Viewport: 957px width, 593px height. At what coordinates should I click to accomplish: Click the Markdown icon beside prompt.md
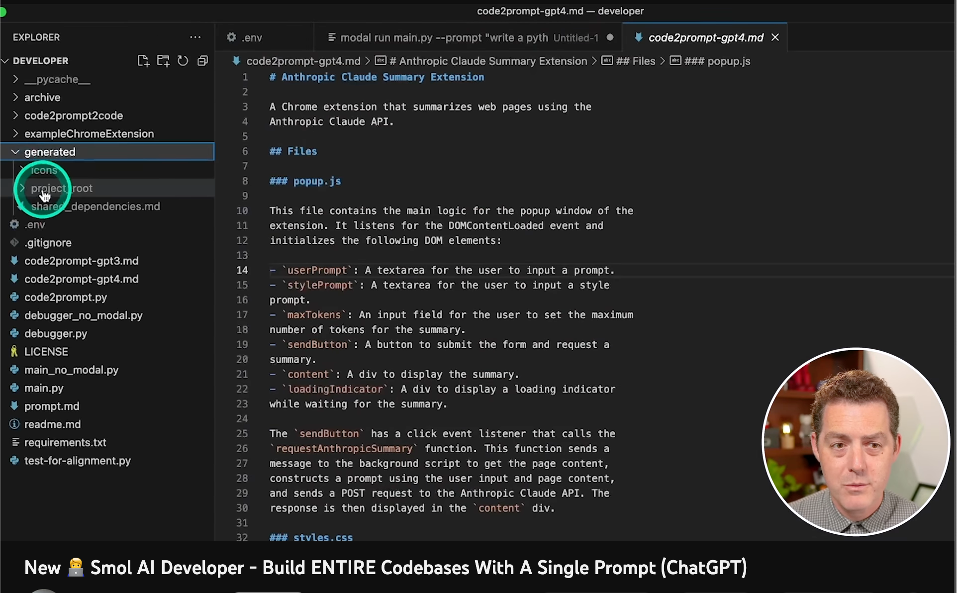pos(14,406)
